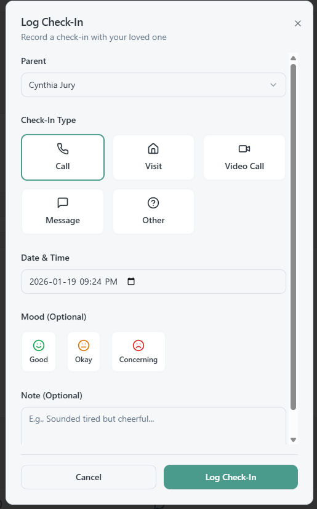Click the Mood (Optional) label
317x509 pixels.
point(54,317)
